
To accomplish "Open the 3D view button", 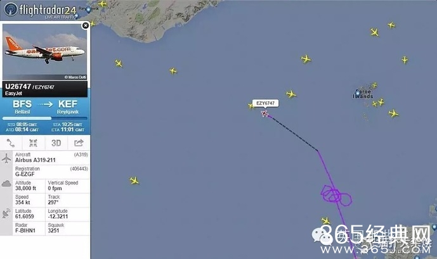I will pos(56,143).
